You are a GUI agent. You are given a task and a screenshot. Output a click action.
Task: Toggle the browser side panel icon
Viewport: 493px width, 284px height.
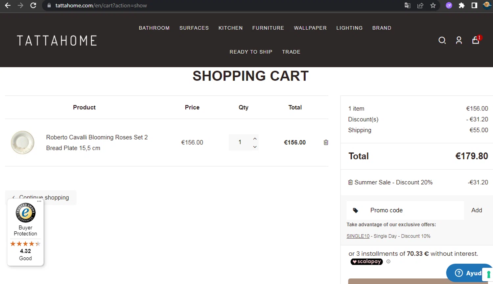tap(474, 6)
